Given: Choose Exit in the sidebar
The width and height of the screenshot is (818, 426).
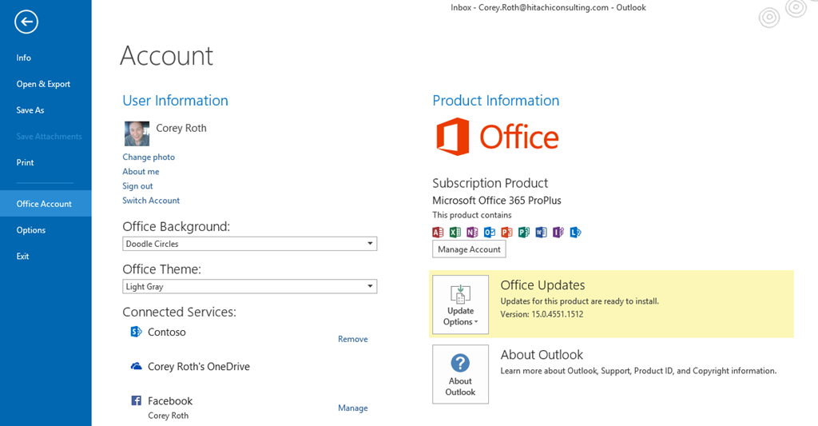Looking at the screenshot, I should (x=22, y=257).
